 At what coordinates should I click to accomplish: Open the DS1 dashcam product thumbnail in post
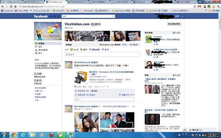click(81, 77)
